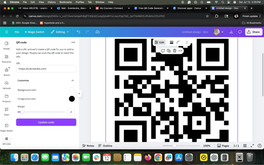Viewport: 264px width, 165px height.
Task: Open the Notes panel
Action: tap(88, 145)
